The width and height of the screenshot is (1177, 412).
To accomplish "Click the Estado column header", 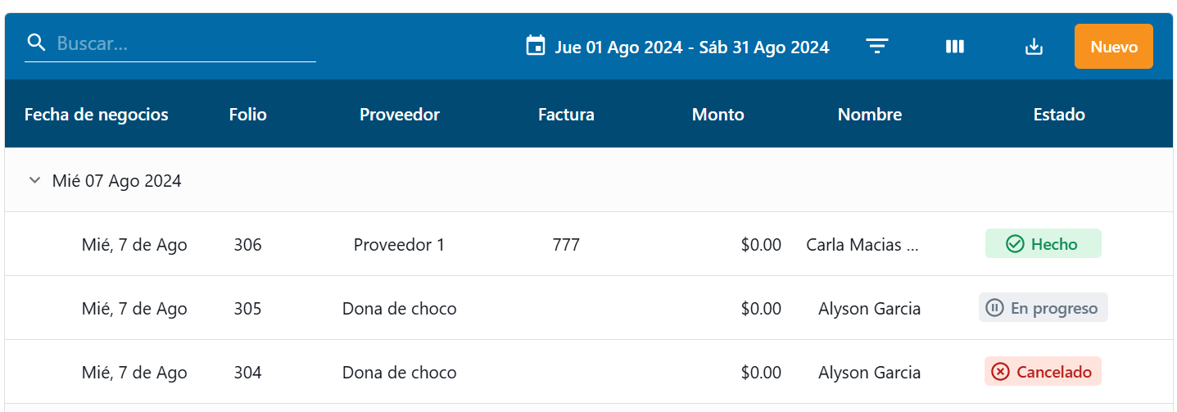I will (1058, 115).
